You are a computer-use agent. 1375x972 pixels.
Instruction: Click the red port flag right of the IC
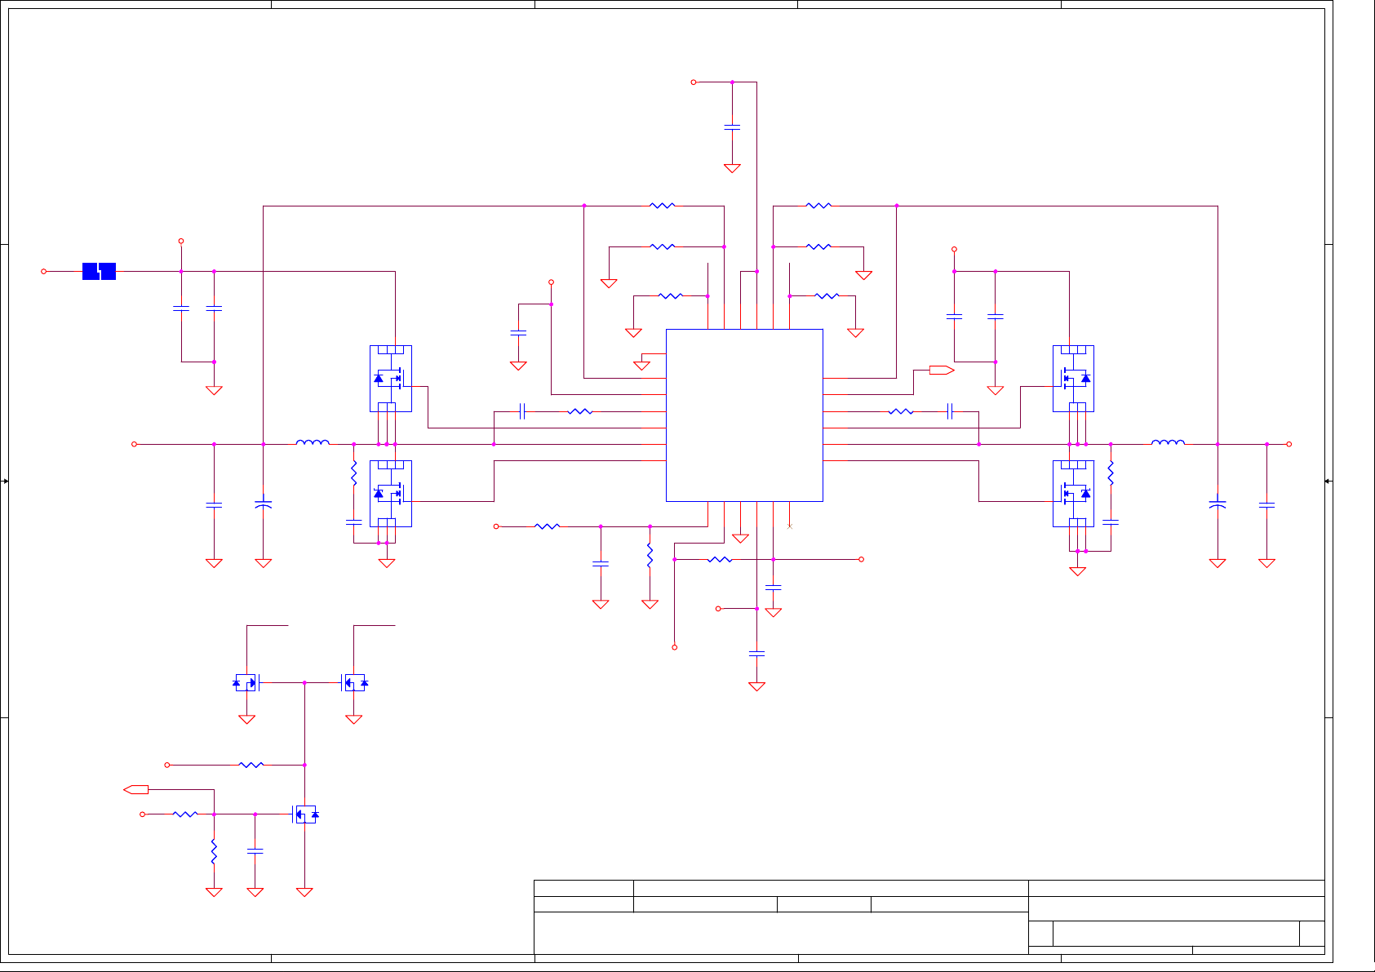[942, 370]
